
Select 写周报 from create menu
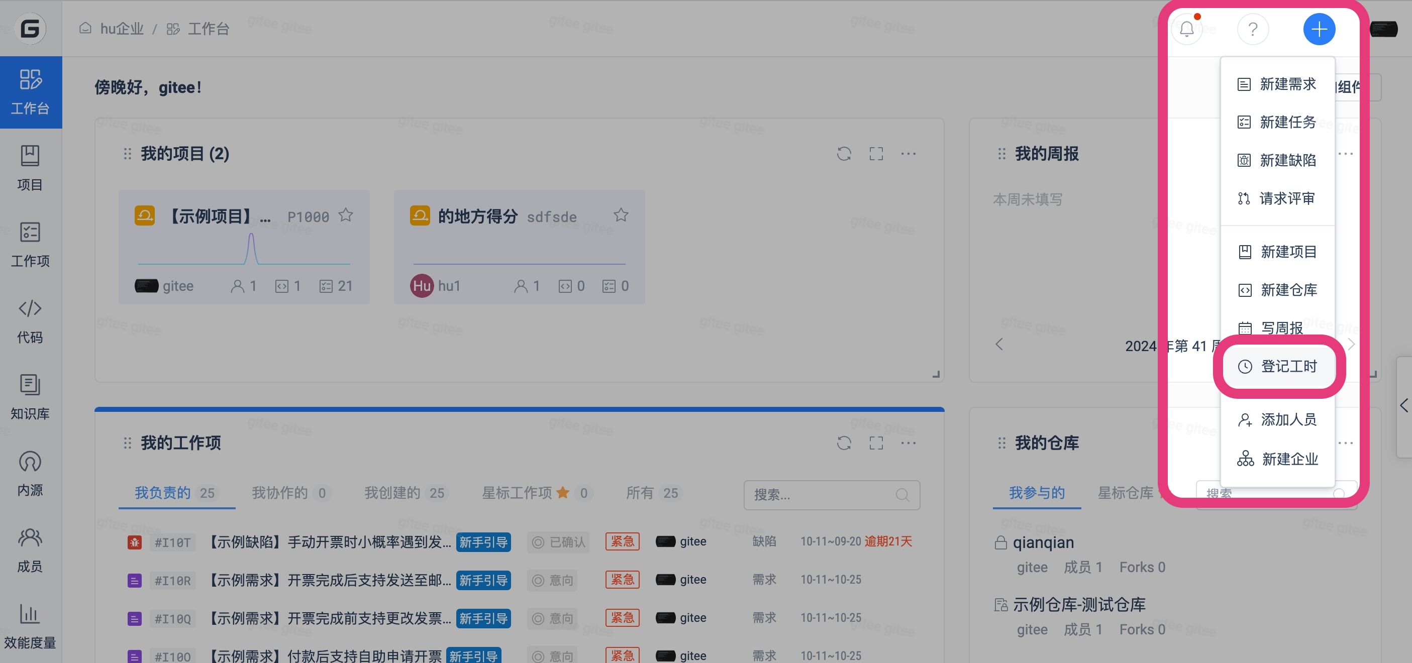click(1277, 327)
